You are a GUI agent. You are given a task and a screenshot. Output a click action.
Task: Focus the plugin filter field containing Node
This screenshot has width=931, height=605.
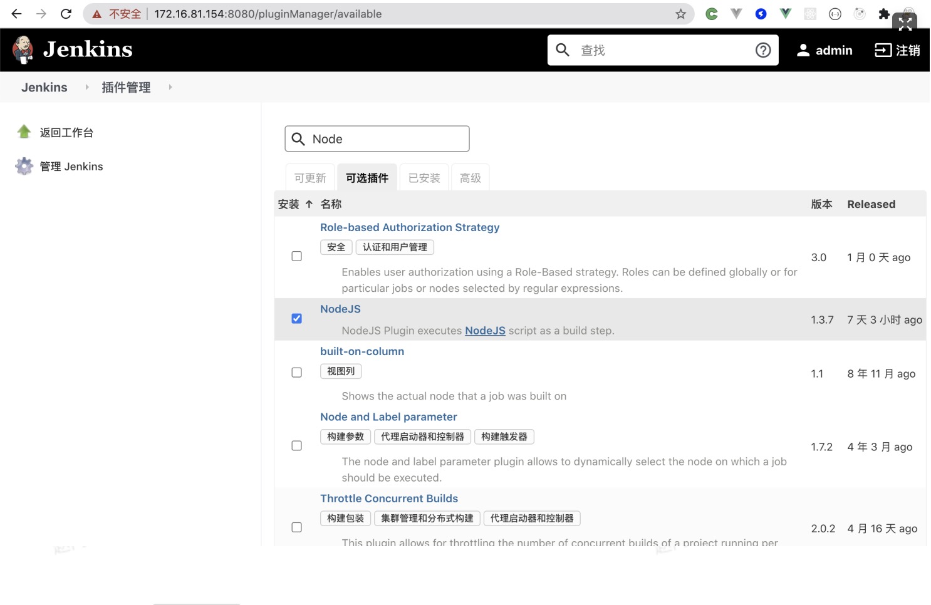[377, 139]
